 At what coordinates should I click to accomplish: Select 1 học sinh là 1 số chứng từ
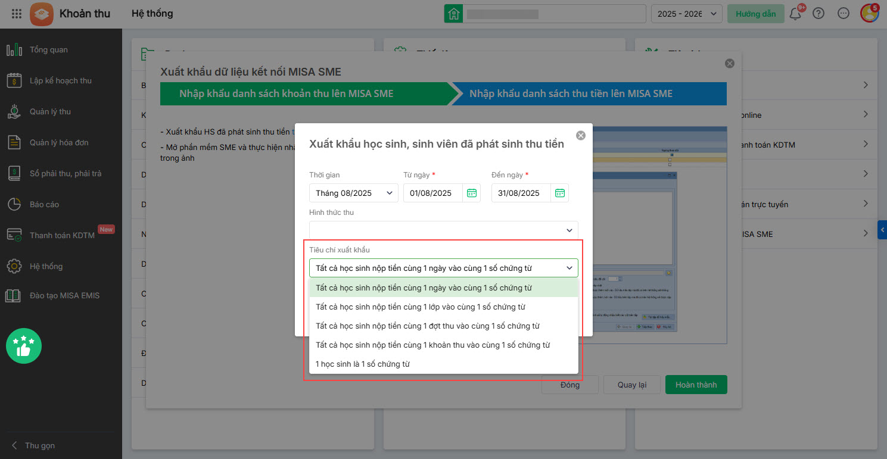click(x=444, y=364)
